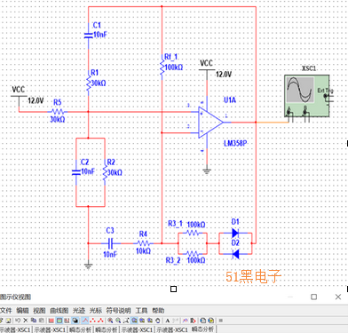This screenshot has width=348, height=333.
Task: Toggle the red show-grid button
Action: [51, 321]
